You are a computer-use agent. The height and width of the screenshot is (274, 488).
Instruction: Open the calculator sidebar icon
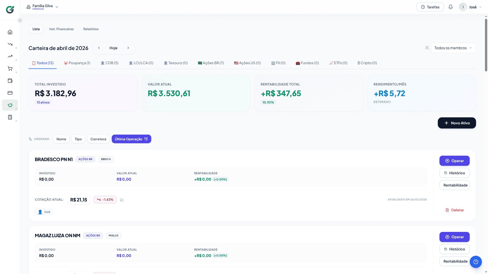pos(10,117)
